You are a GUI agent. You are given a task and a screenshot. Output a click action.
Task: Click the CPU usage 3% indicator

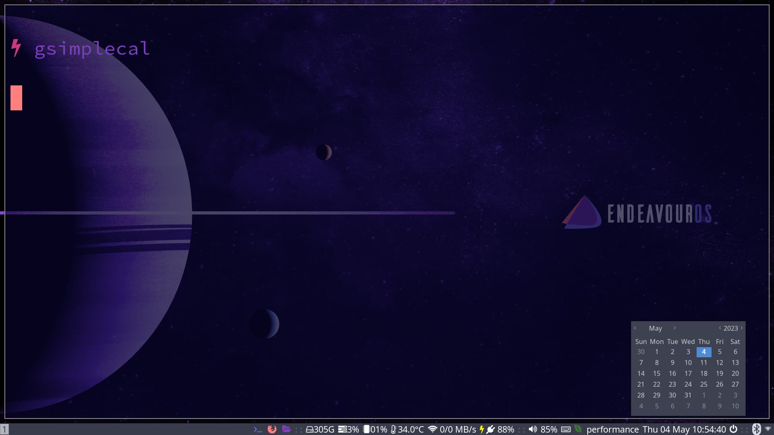coord(348,429)
